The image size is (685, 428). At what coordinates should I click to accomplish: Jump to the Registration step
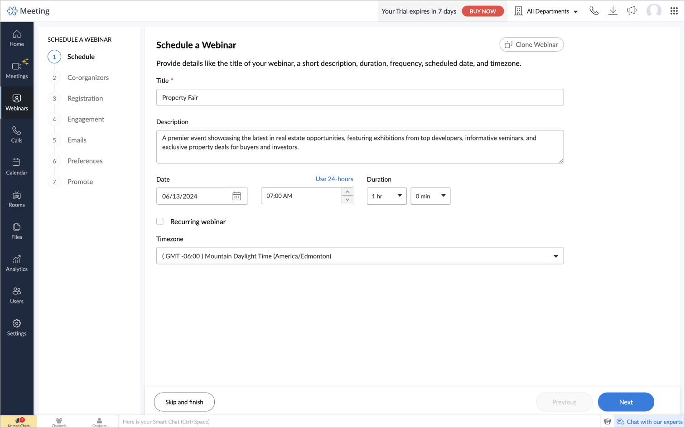point(85,98)
